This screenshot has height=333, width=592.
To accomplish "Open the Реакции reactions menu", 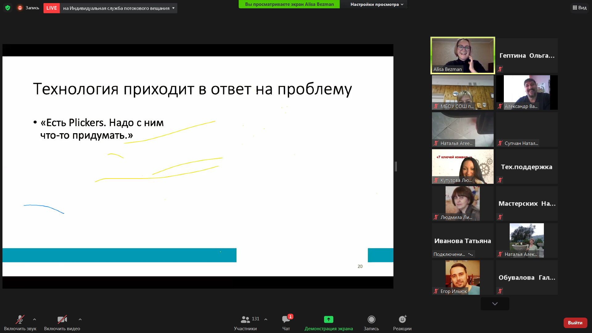I will point(402,323).
